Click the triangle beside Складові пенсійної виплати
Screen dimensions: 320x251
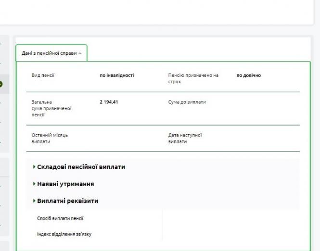[x=34, y=167]
